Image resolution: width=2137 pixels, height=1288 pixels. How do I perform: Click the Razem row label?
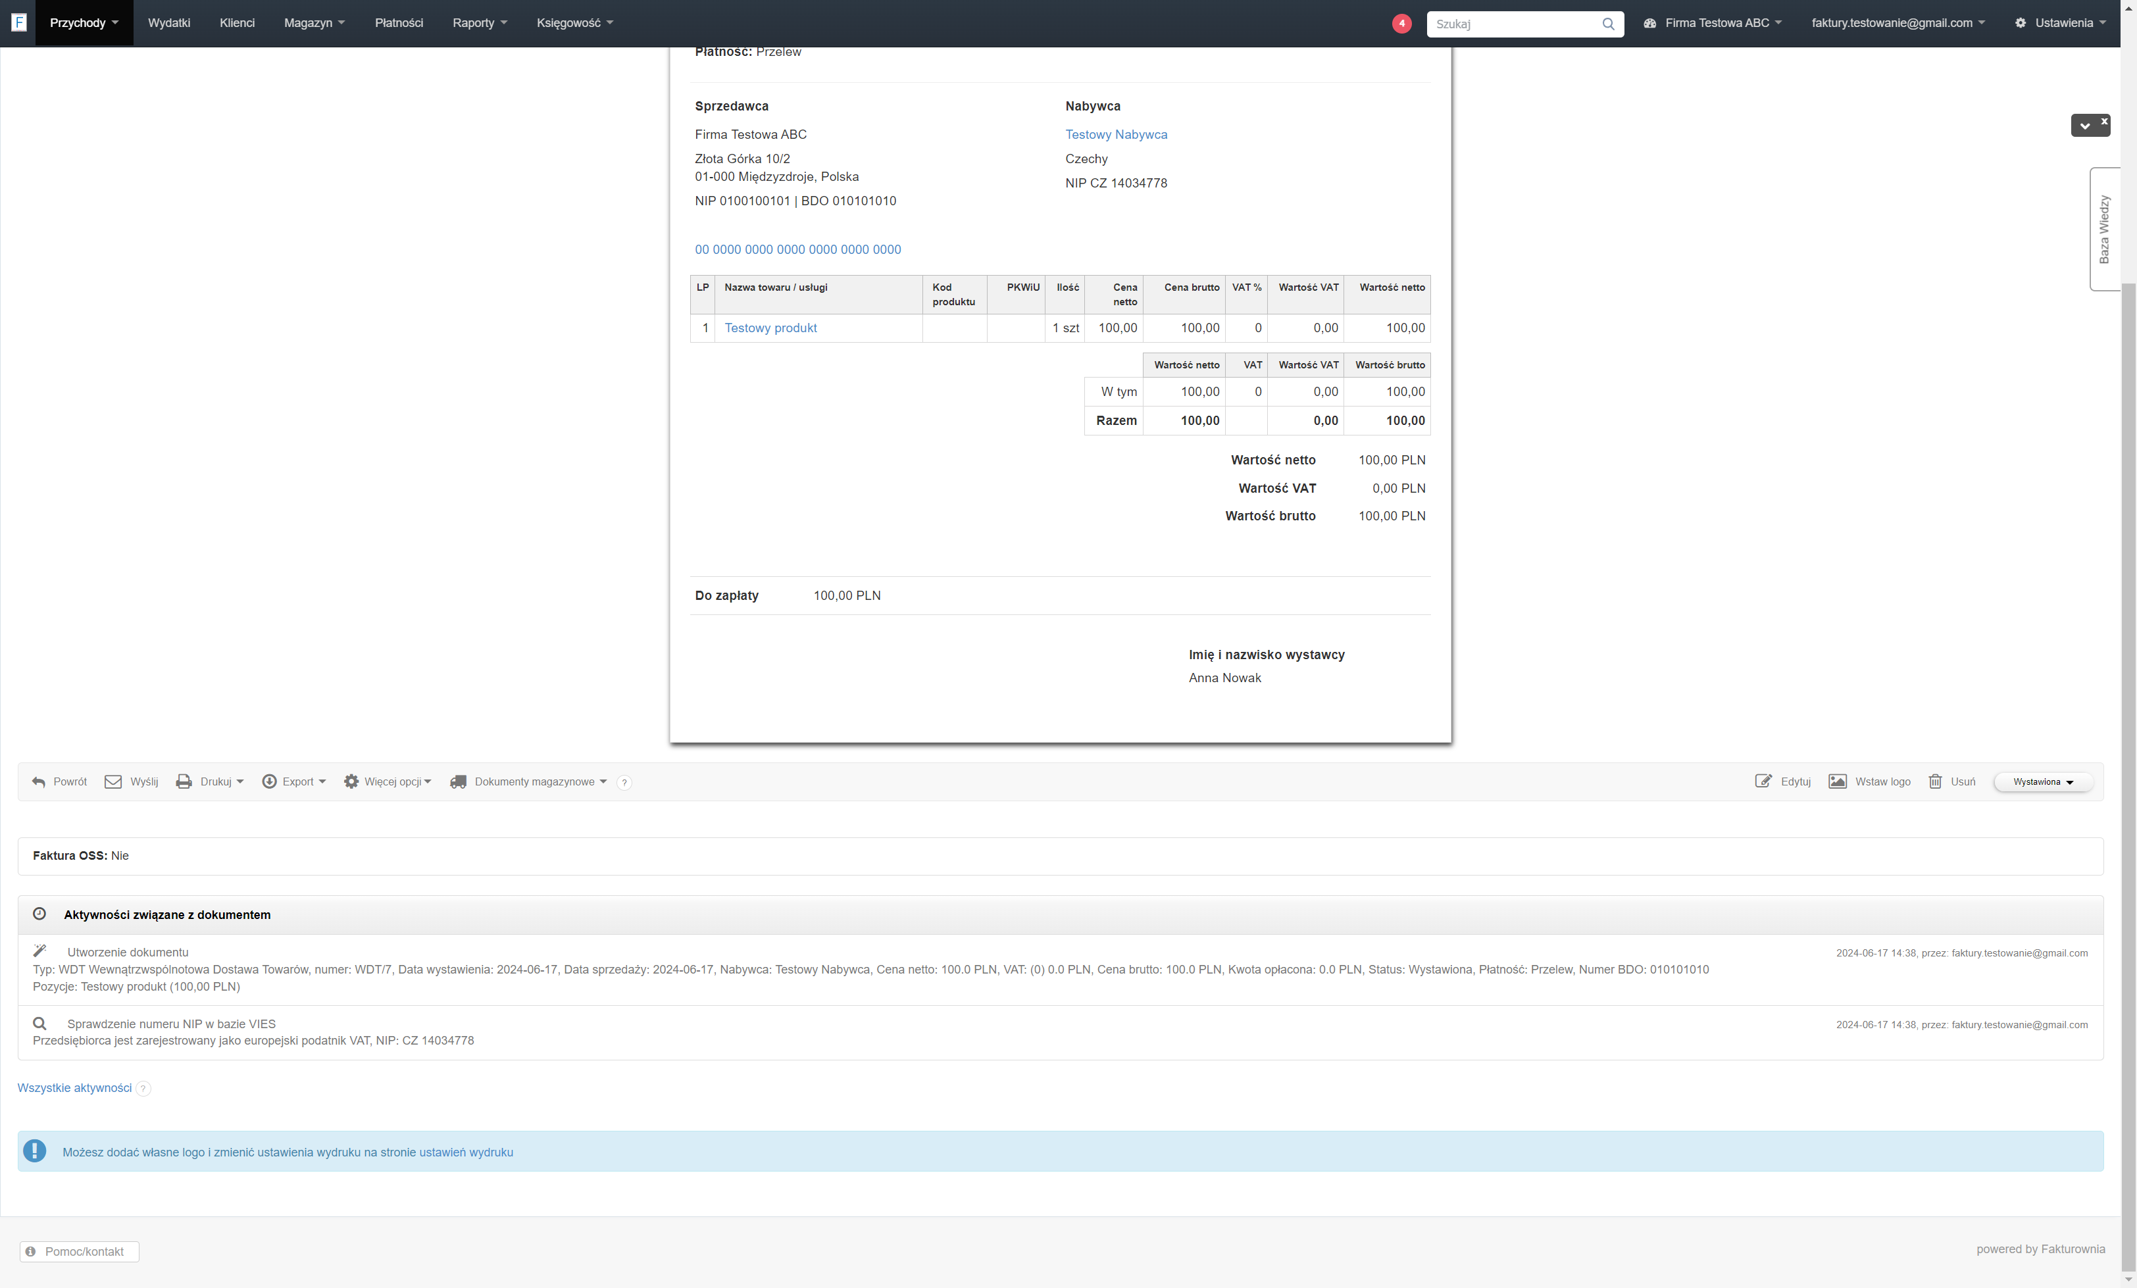point(1116,420)
